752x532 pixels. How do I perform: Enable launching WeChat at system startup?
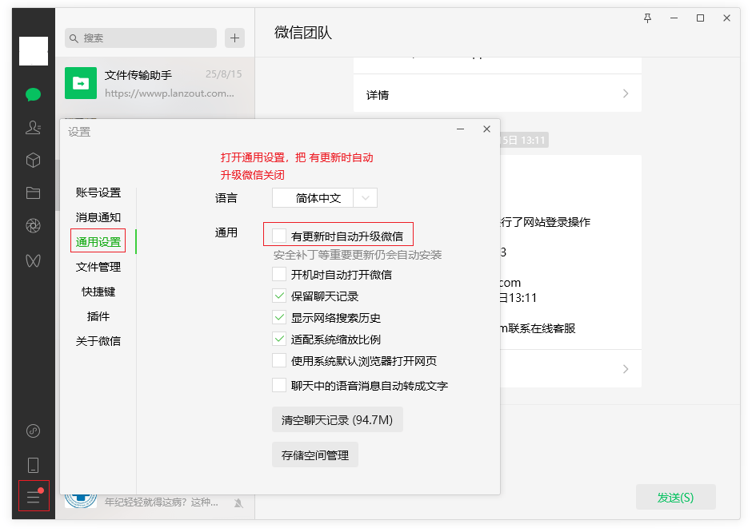(x=278, y=274)
